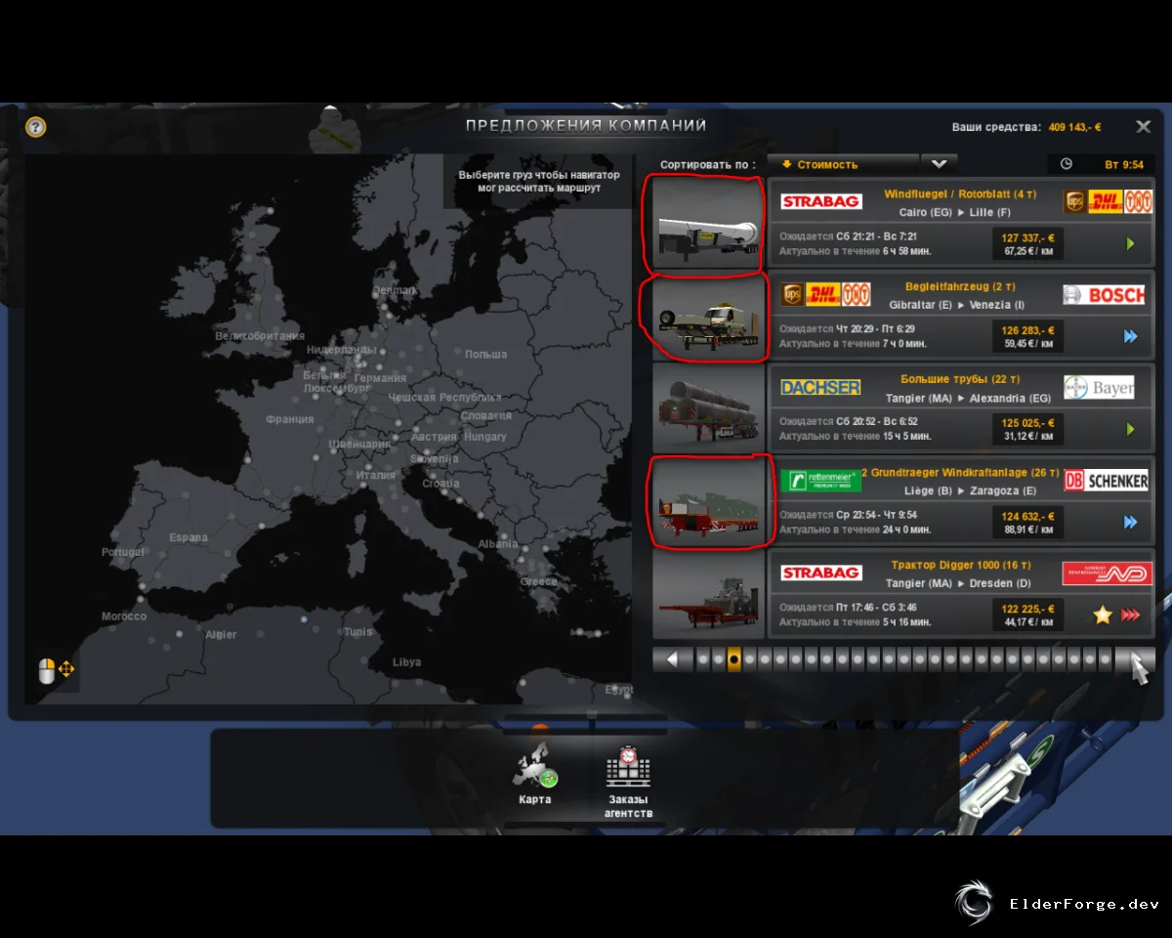Click the price 125 025,- €
Viewport: 1172px width, 938px height.
point(1027,422)
